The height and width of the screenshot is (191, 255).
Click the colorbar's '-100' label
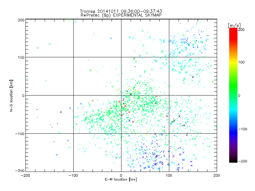pos(243,129)
